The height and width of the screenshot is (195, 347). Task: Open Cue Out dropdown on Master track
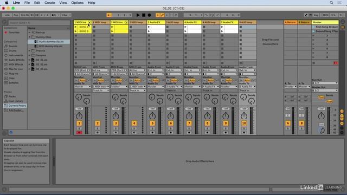(x=325, y=83)
